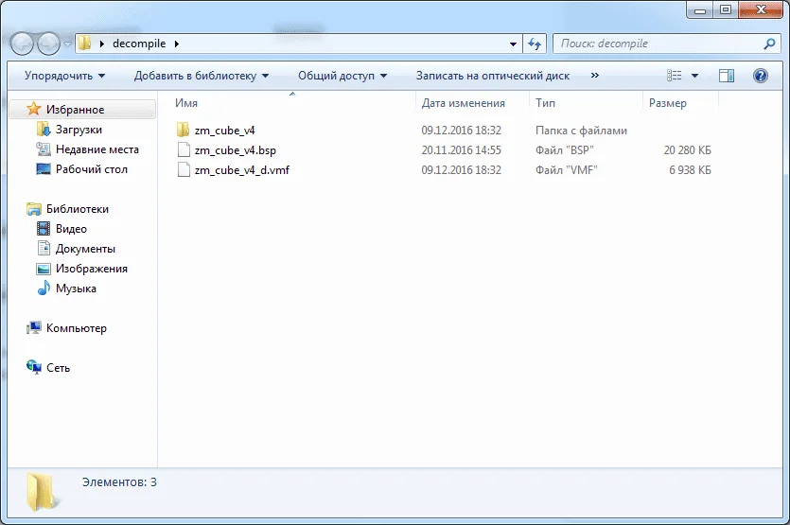Show more toolbar commands via chevron
Screen dimensions: 790x525
594,76
